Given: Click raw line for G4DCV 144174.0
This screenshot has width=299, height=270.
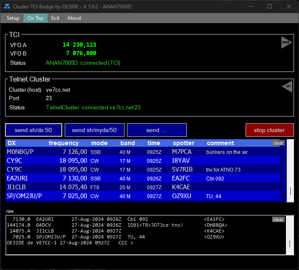Looking at the screenshot, I should click(117, 225).
